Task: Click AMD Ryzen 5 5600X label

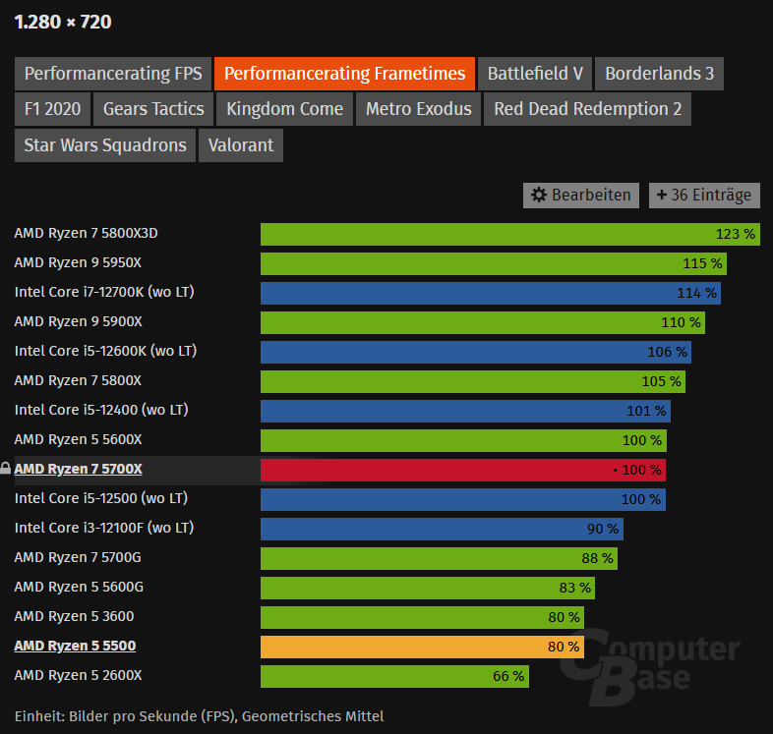Action: (78, 439)
